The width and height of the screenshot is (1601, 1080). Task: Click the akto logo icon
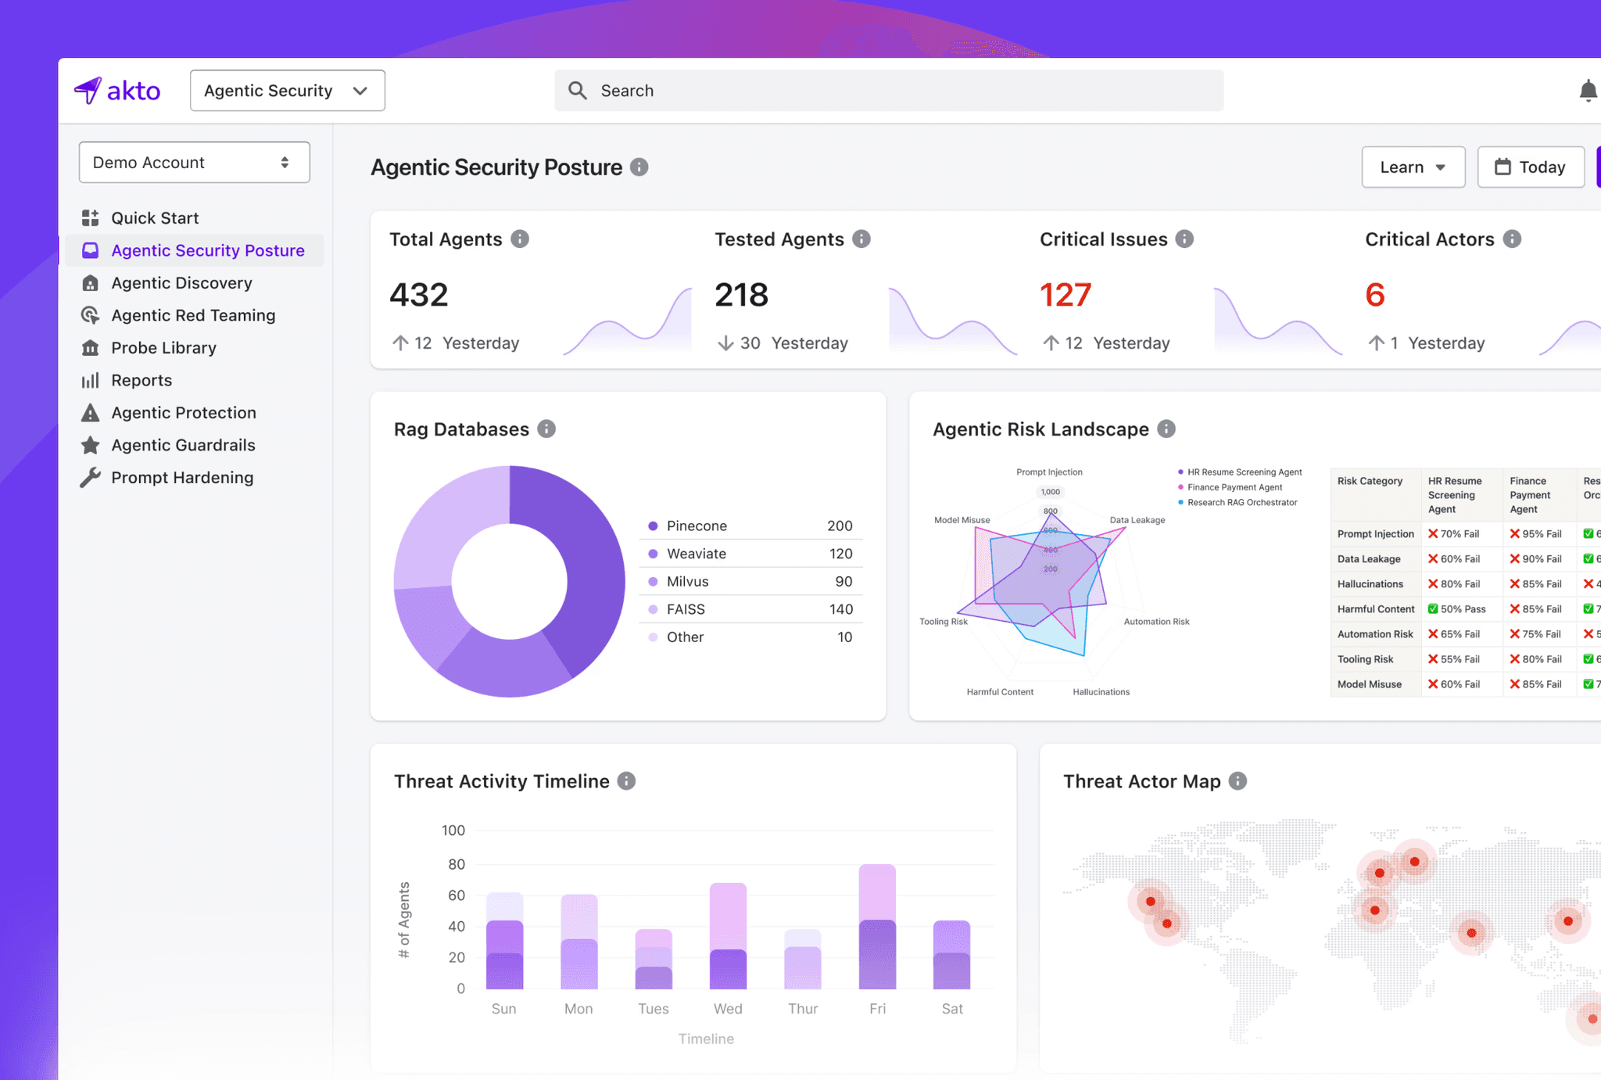[88, 91]
